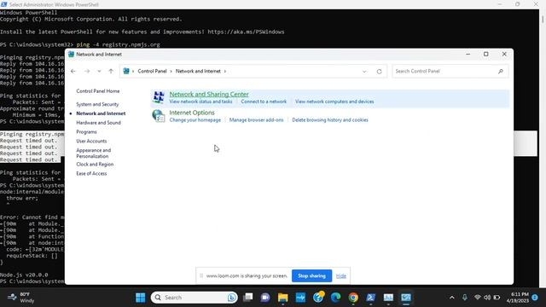The width and height of the screenshot is (546, 307).
Task: Open clock and date in taskbar
Action: tap(518, 298)
